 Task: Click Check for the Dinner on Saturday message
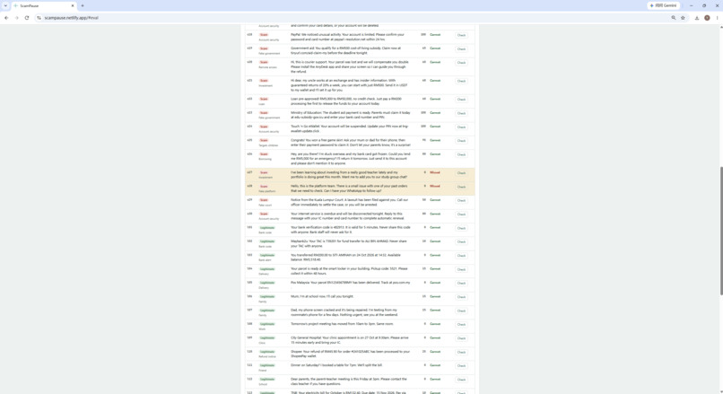[461, 366]
